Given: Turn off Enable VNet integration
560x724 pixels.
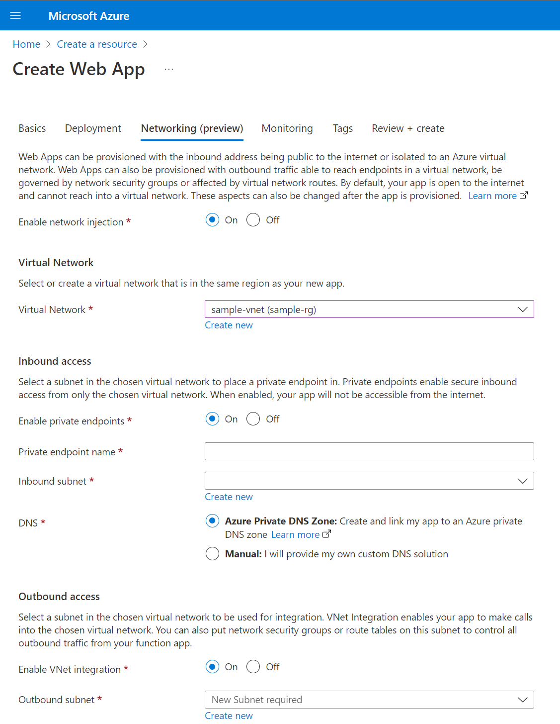Looking at the screenshot, I should pos(253,666).
